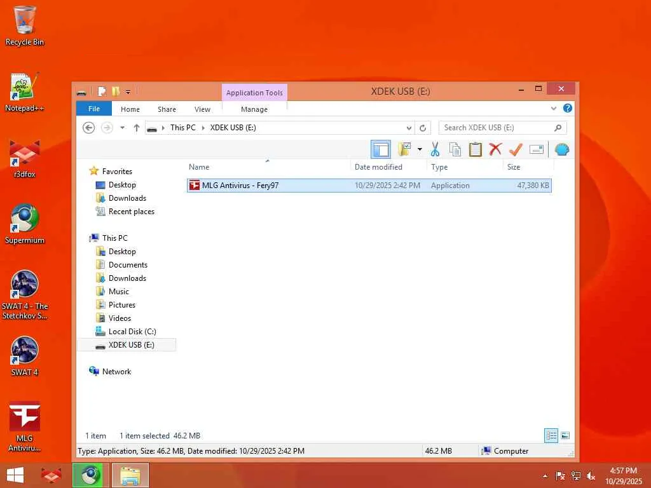Switch to the Manage ribbon tab
The width and height of the screenshot is (651, 488).
tap(254, 109)
